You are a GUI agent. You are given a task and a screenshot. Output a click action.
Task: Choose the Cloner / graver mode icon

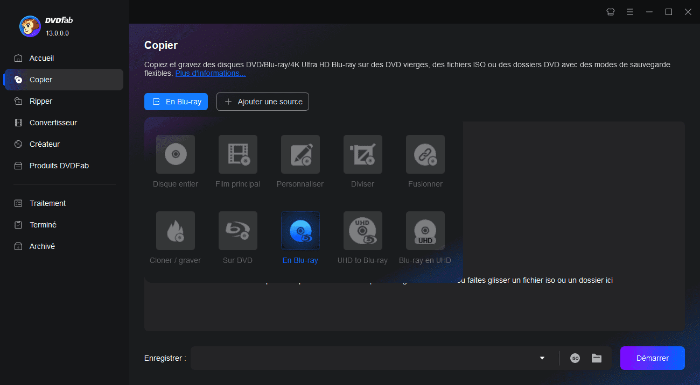(x=176, y=231)
